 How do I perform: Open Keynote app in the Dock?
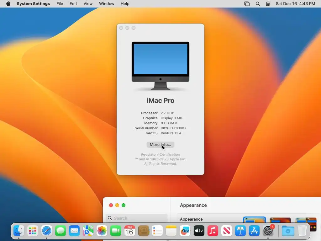[x=240, y=231]
